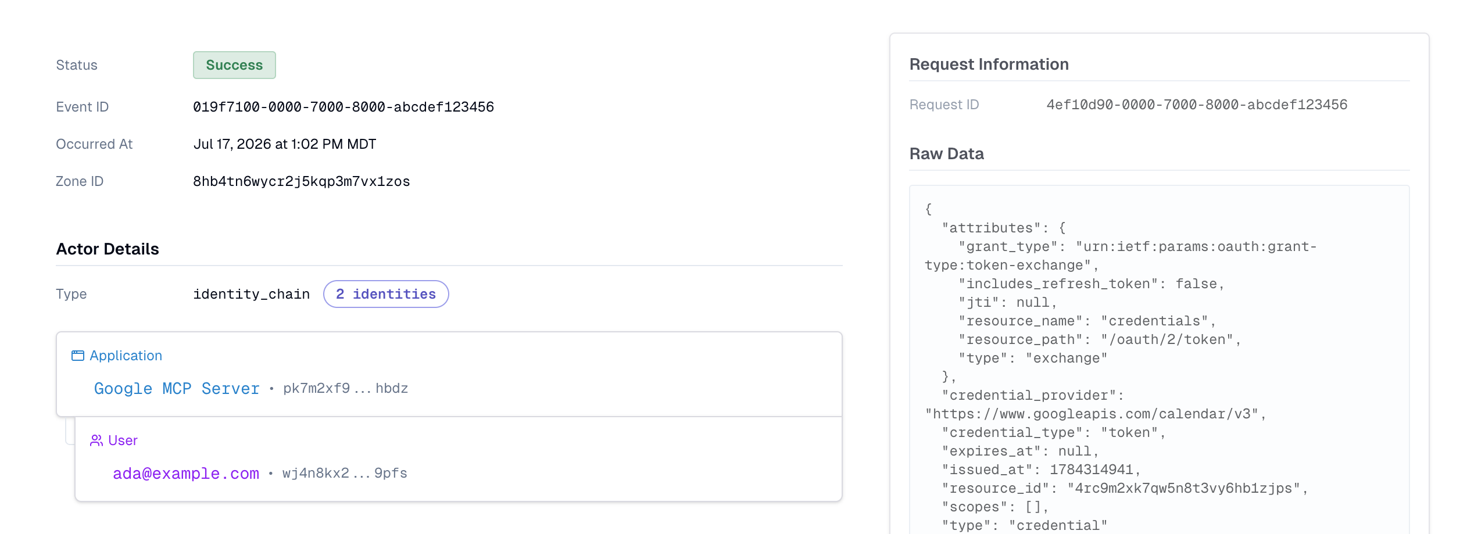Click the "grant_type" line in raw data
The image size is (1467, 534).
click(1121, 256)
